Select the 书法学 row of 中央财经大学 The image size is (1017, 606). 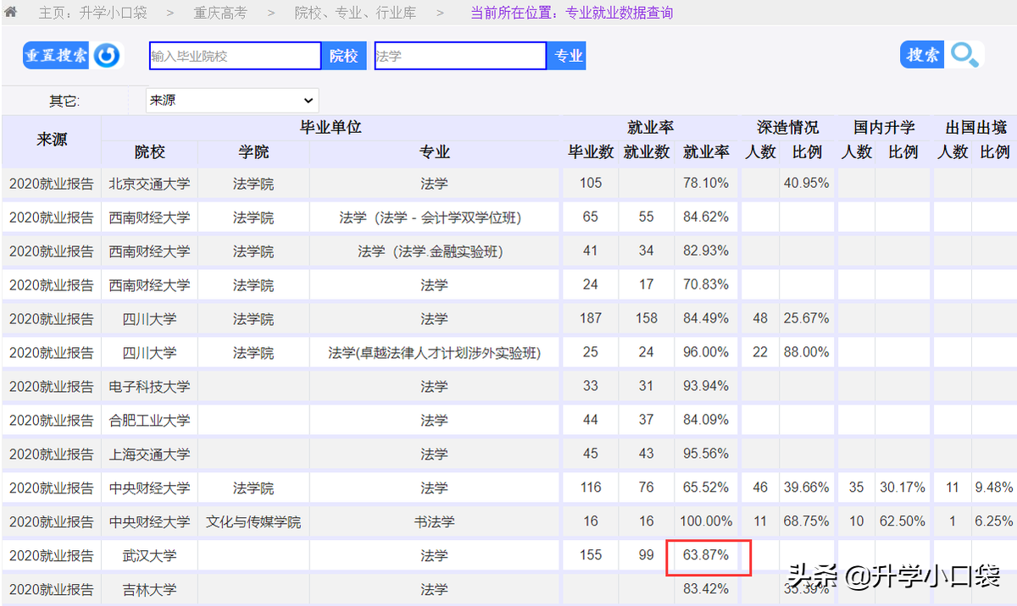pos(433,521)
